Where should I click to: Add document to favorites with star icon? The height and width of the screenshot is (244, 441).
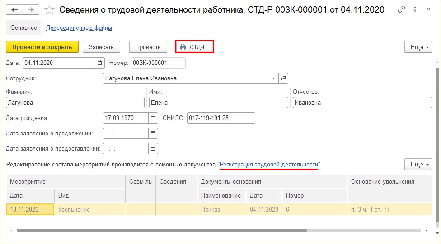pyautogui.click(x=50, y=10)
